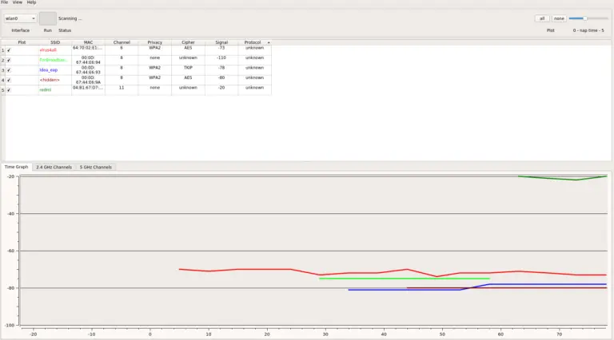Switch to the 5 GHz Channels tab
This screenshot has width=614, height=340.
96,167
